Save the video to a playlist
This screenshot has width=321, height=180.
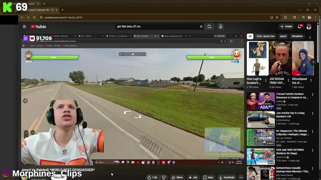click(x=208, y=177)
